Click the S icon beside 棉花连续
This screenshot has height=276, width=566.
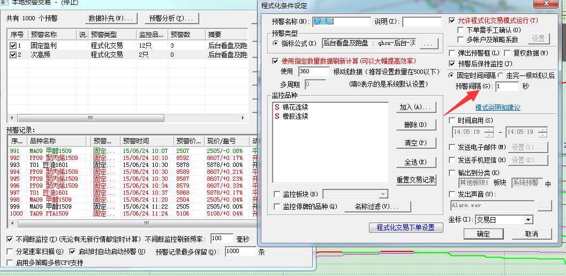277,108
